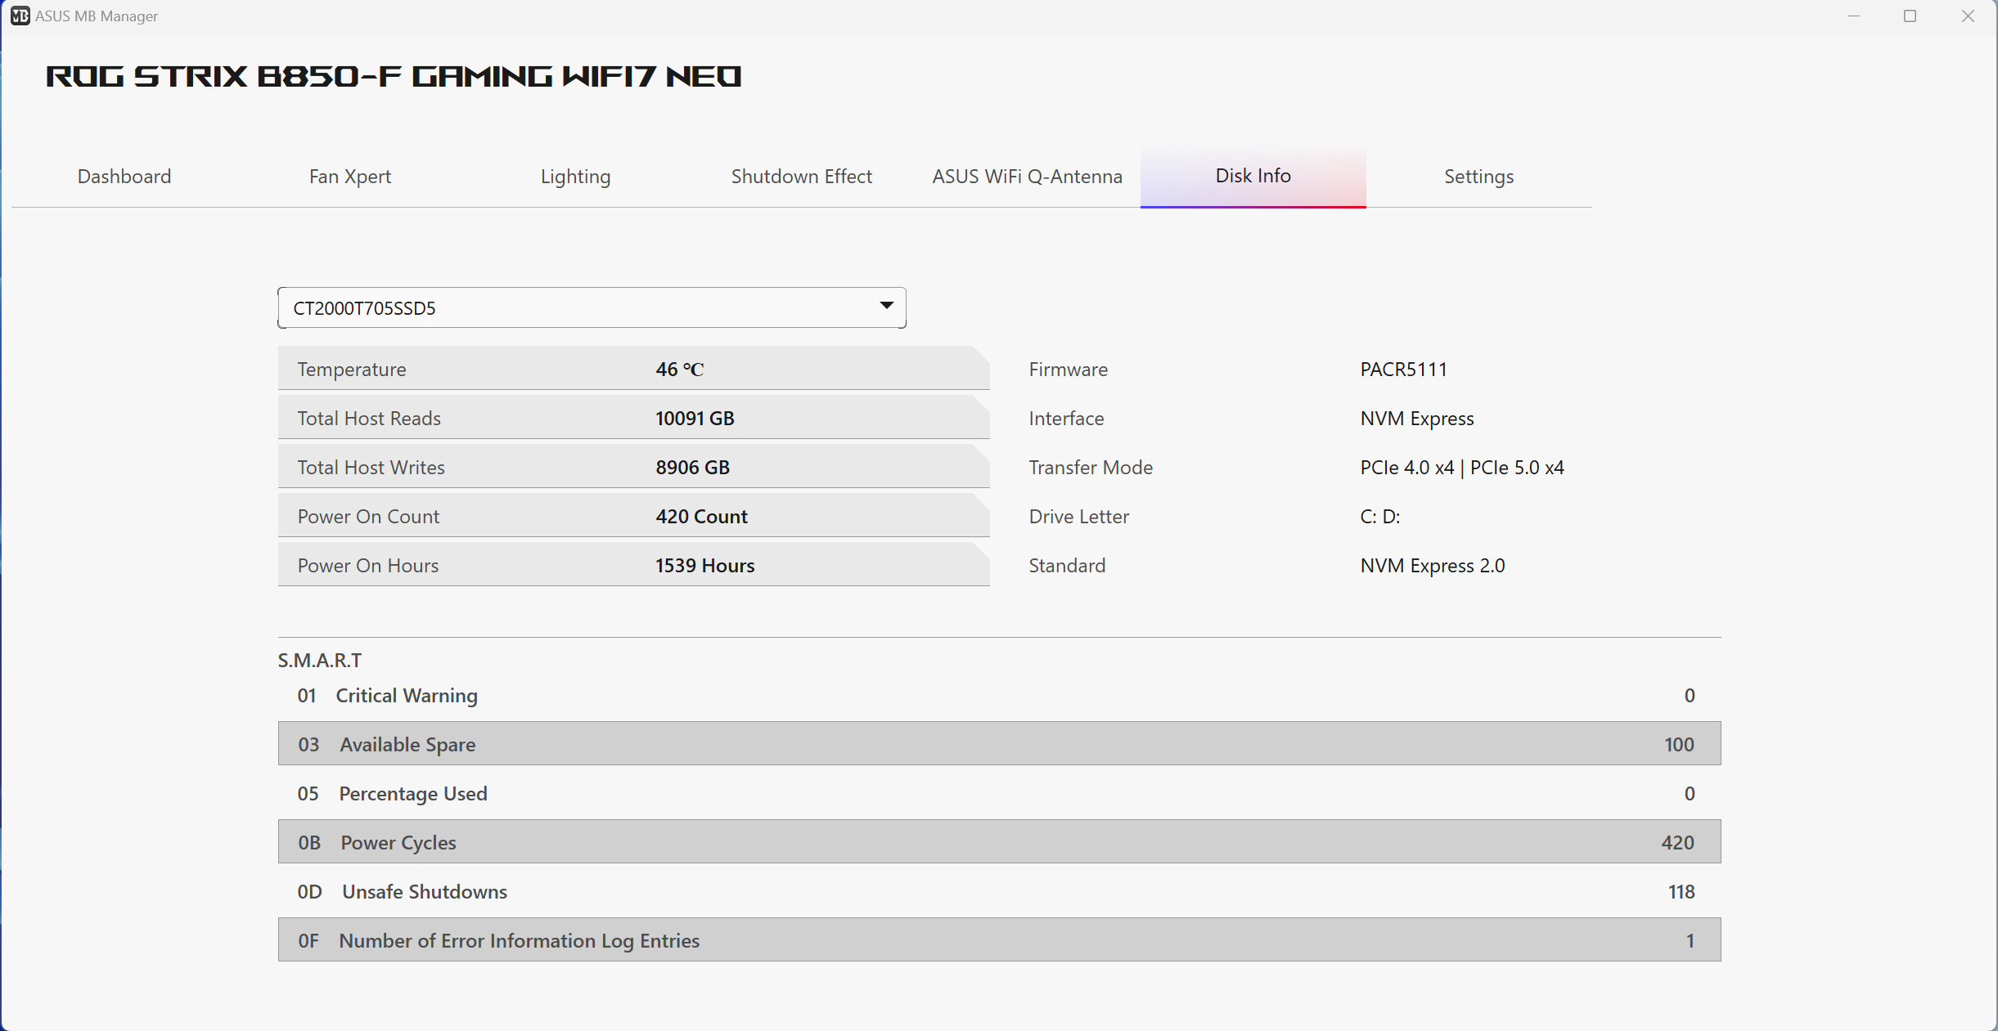
Task: Select the 0D Unsafe Shutdowns row
Action: [1000, 891]
